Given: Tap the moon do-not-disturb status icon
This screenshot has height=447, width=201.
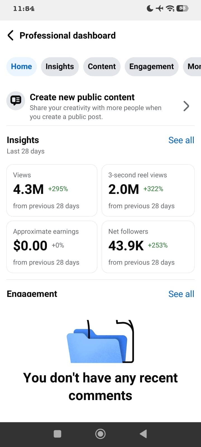Looking at the screenshot, I should coord(150,8).
